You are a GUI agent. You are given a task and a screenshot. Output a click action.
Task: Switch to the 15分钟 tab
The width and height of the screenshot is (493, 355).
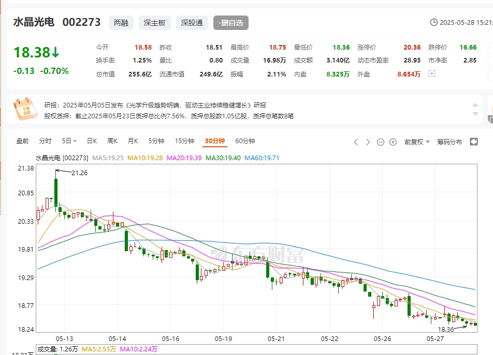click(x=184, y=141)
